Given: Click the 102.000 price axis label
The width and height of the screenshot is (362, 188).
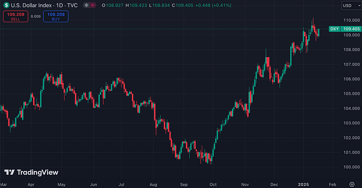Looking at the screenshot, I should (x=351, y=138).
